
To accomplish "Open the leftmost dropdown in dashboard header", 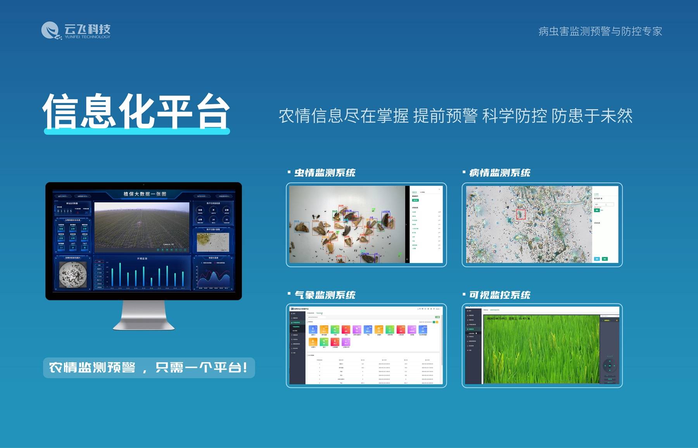I will 63,196.
